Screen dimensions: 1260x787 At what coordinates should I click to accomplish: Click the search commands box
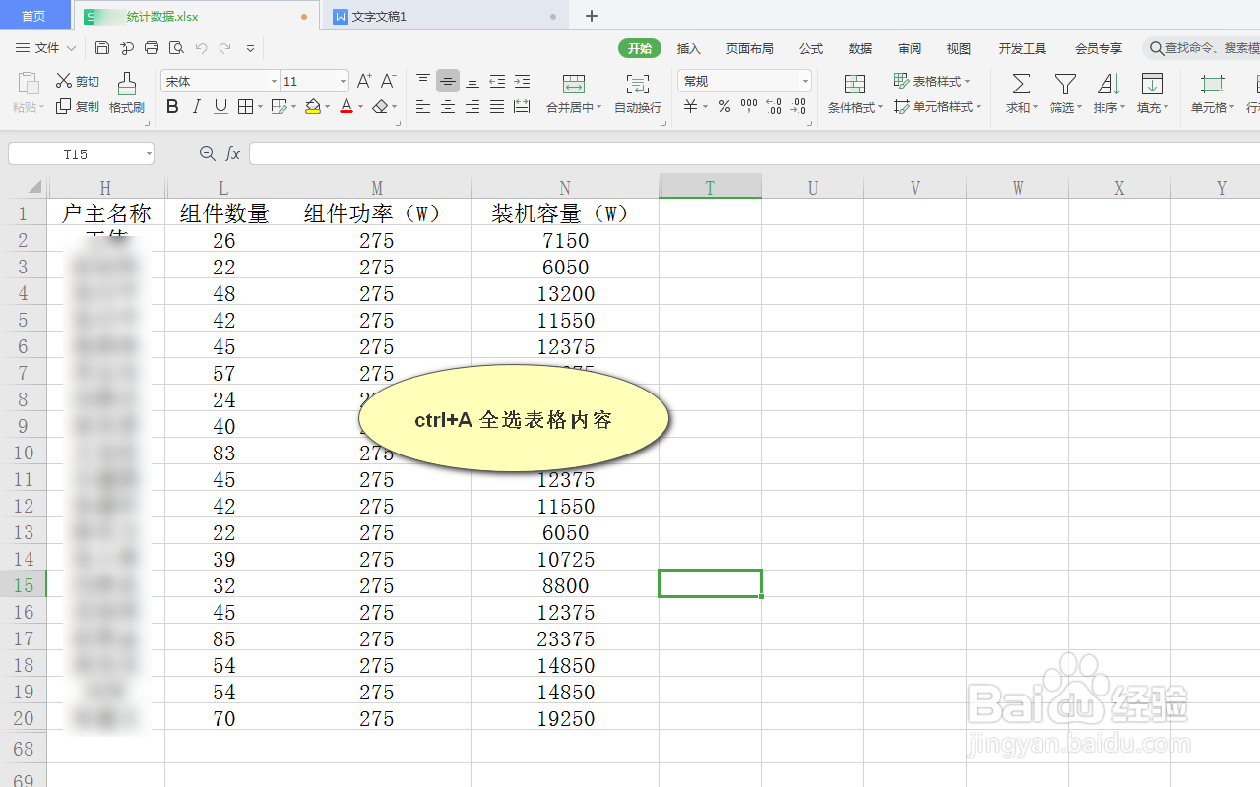tap(1203, 48)
